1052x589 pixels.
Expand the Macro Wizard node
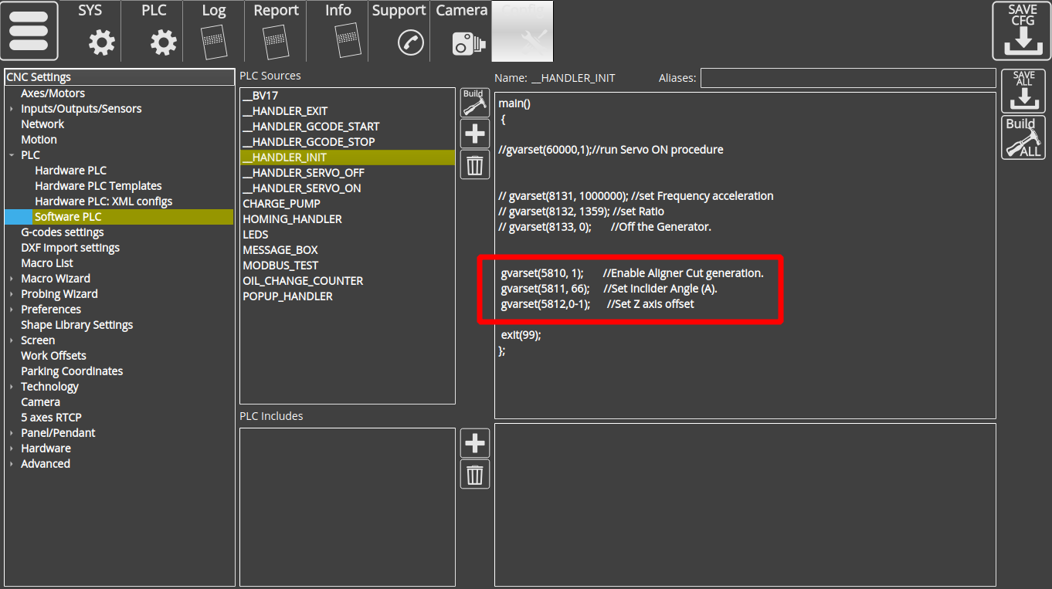pos(12,279)
